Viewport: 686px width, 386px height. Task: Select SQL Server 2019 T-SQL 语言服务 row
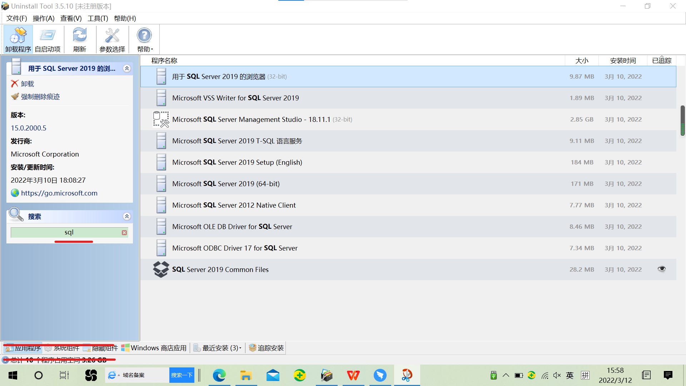tap(408, 141)
